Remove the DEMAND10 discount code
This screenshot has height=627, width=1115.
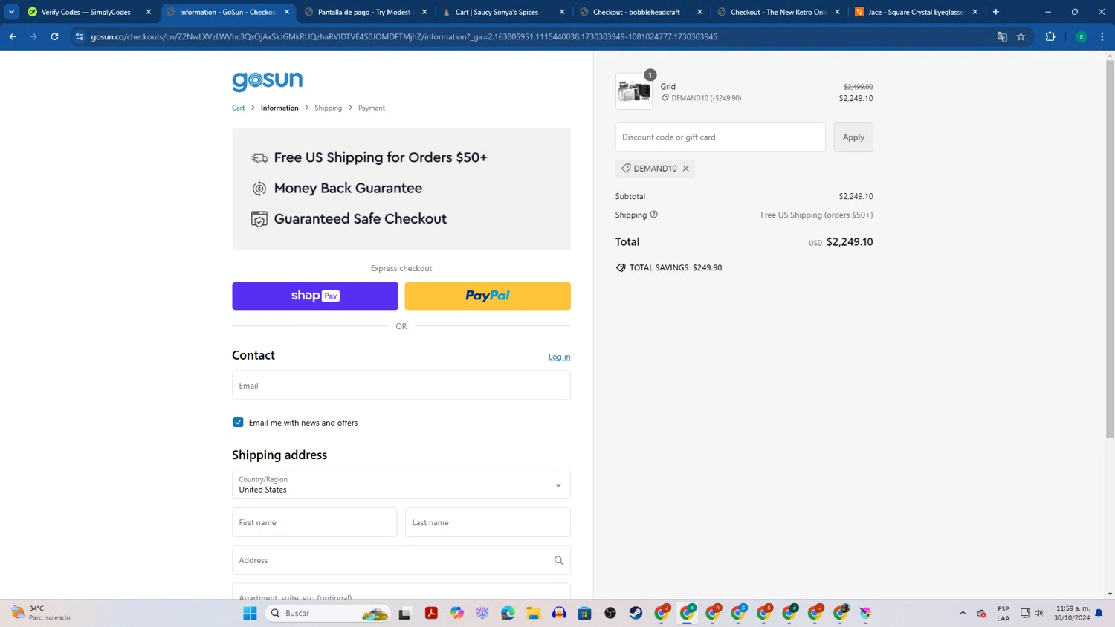(686, 169)
